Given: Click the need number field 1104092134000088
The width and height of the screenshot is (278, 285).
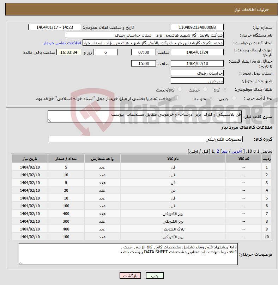Looking at the screenshot, I should click(x=197, y=27).
